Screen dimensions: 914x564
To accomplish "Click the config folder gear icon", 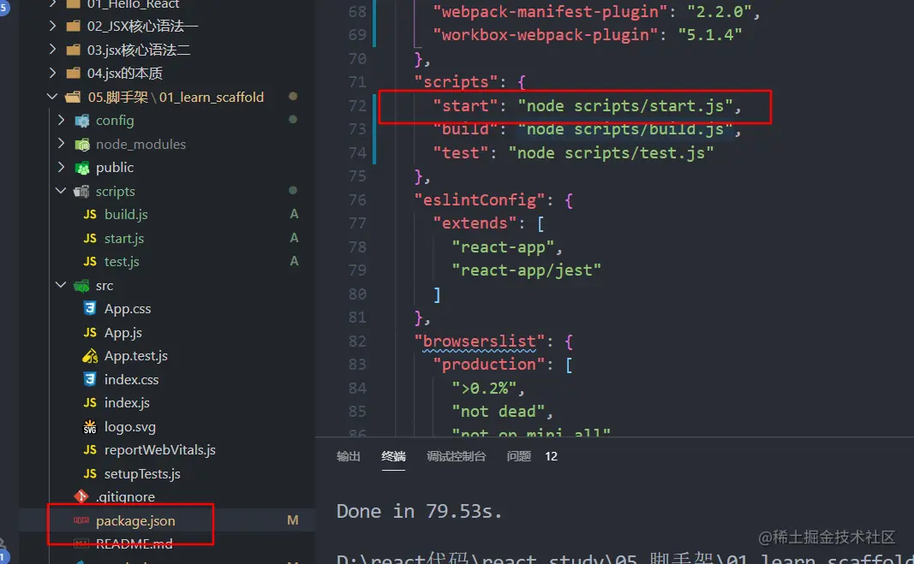I will (82, 121).
